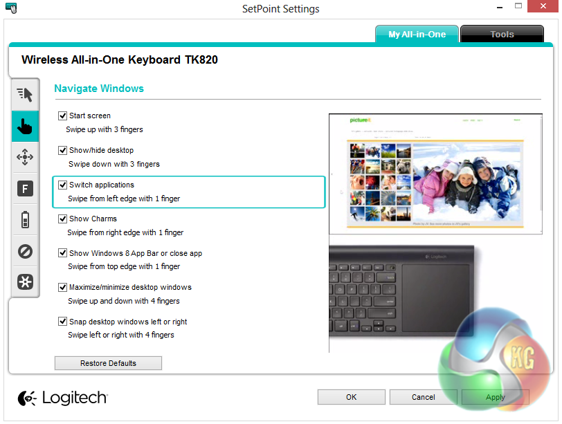Viewport: 562px width, 424px height.
Task: Switch to the My All-in-One tab
Action: click(x=417, y=35)
